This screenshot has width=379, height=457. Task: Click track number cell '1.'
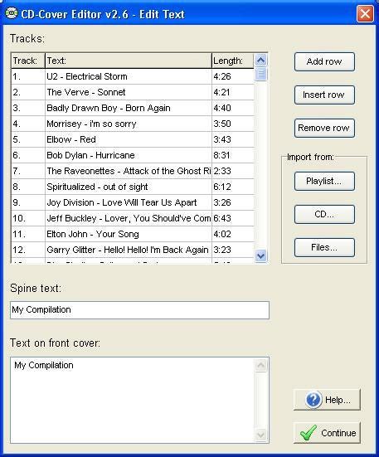click(28, 76)
